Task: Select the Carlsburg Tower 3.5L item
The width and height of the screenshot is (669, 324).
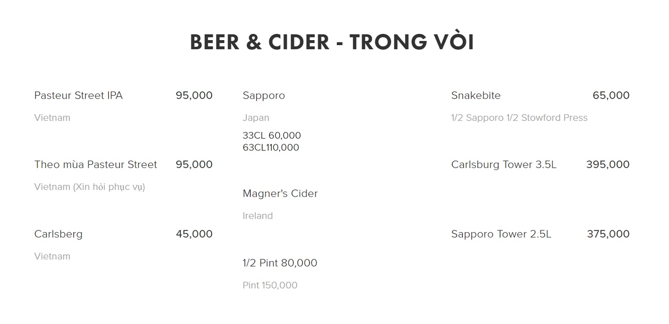Action: coord(504,165)
